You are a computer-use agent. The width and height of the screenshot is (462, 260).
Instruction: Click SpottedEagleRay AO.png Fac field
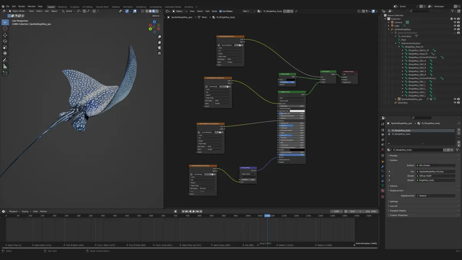[x=435, y=171]
